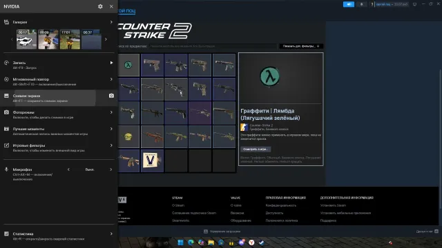Click the inventory item search field
442x248 pixels.
coord(213,46)
